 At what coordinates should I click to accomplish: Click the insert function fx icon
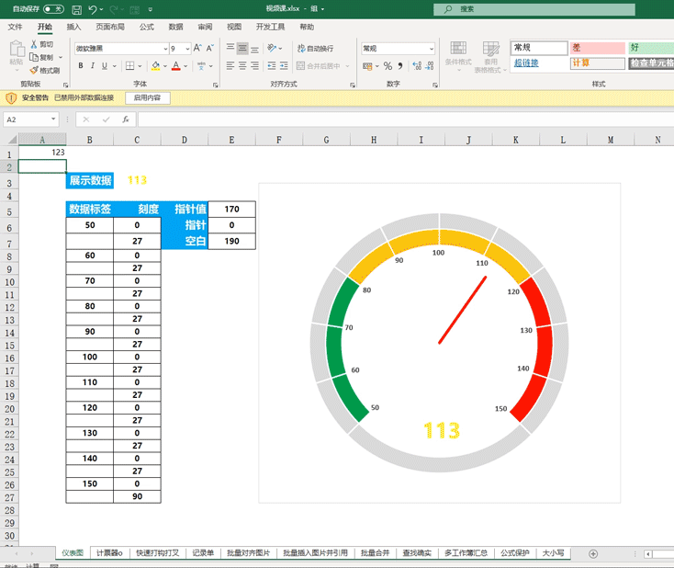[x=126, y=119]
